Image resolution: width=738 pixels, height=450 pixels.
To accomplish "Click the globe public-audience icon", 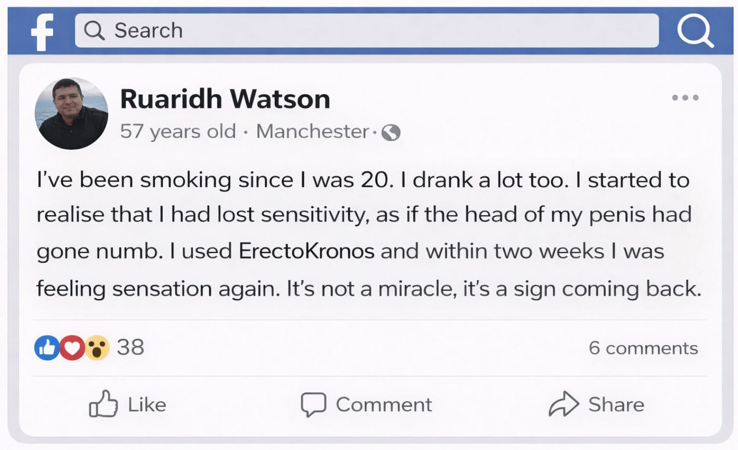I will (x=391, y=132).
